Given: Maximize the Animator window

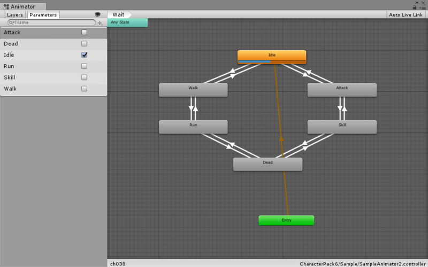Looking at the screenshot, I should tap(417, 3).
